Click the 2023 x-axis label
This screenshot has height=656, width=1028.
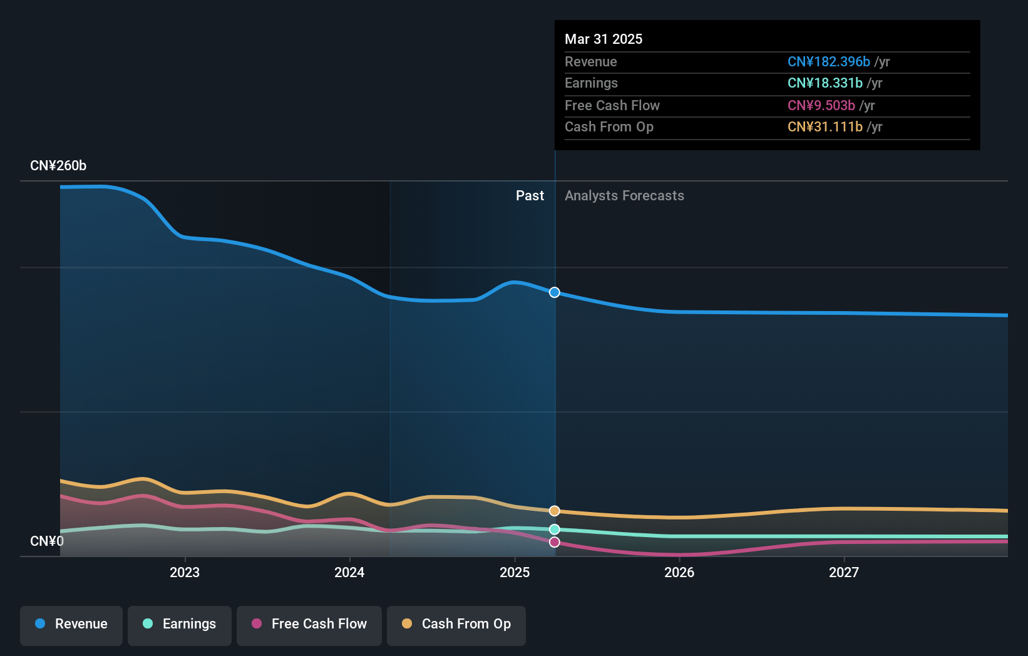coord(185,572)
